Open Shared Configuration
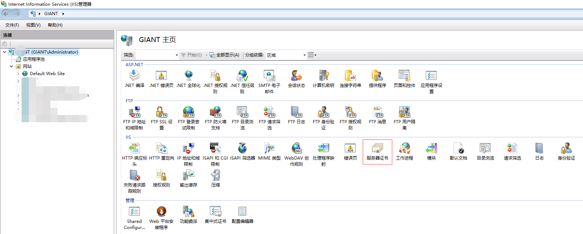This screenshot has height=234, width=583. pos(134,217)
